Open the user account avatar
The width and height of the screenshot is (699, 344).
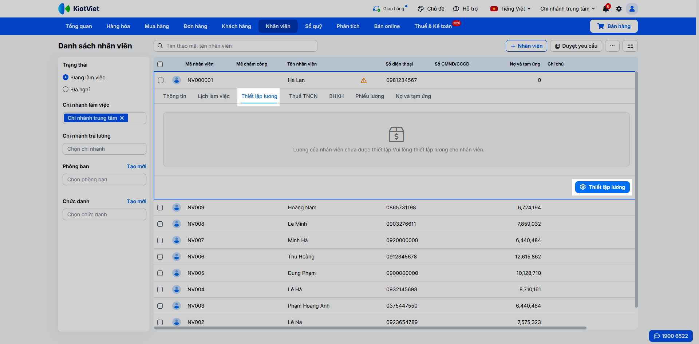632,9
